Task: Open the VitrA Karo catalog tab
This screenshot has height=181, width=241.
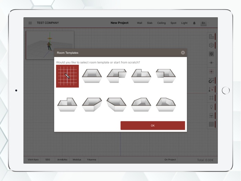Action: pos(33,160)
